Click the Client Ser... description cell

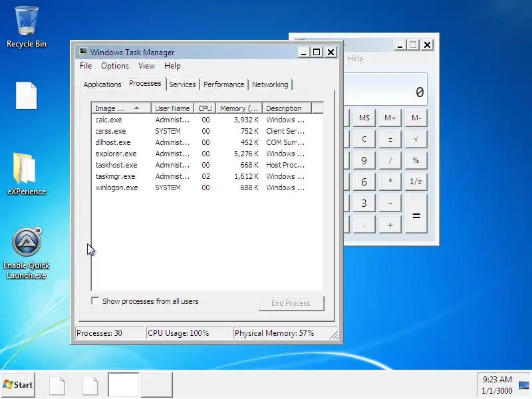tap(285, 131)
